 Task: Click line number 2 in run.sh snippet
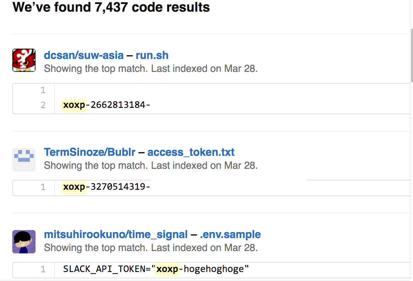pyautogui.click(x=43, y=105)
